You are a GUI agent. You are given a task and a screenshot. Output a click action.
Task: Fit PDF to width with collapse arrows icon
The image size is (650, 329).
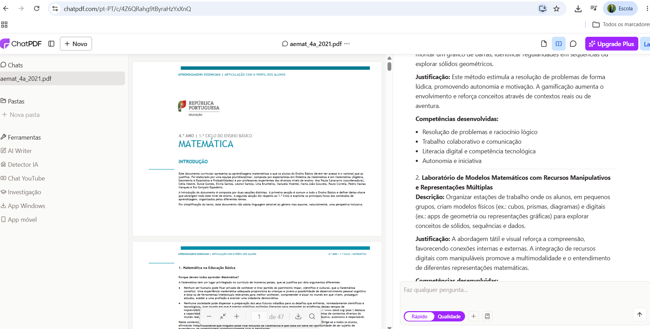(x=223, y=316)
